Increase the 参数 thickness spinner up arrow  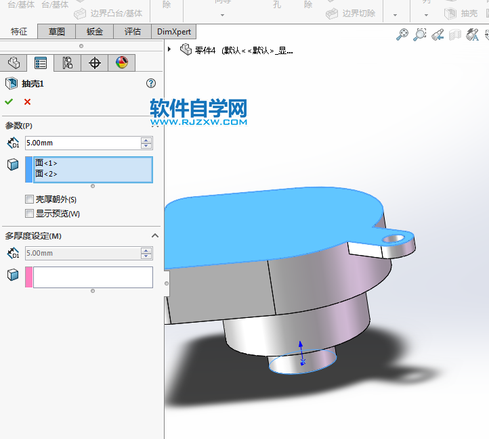tap(146, 140)
